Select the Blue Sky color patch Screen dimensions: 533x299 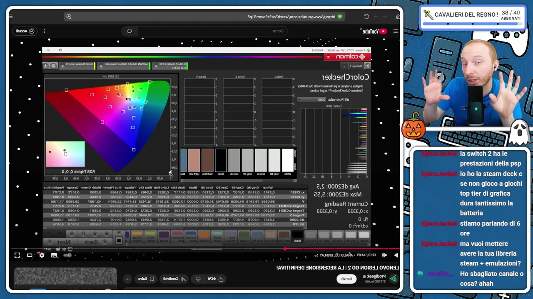tap(257, 236)
